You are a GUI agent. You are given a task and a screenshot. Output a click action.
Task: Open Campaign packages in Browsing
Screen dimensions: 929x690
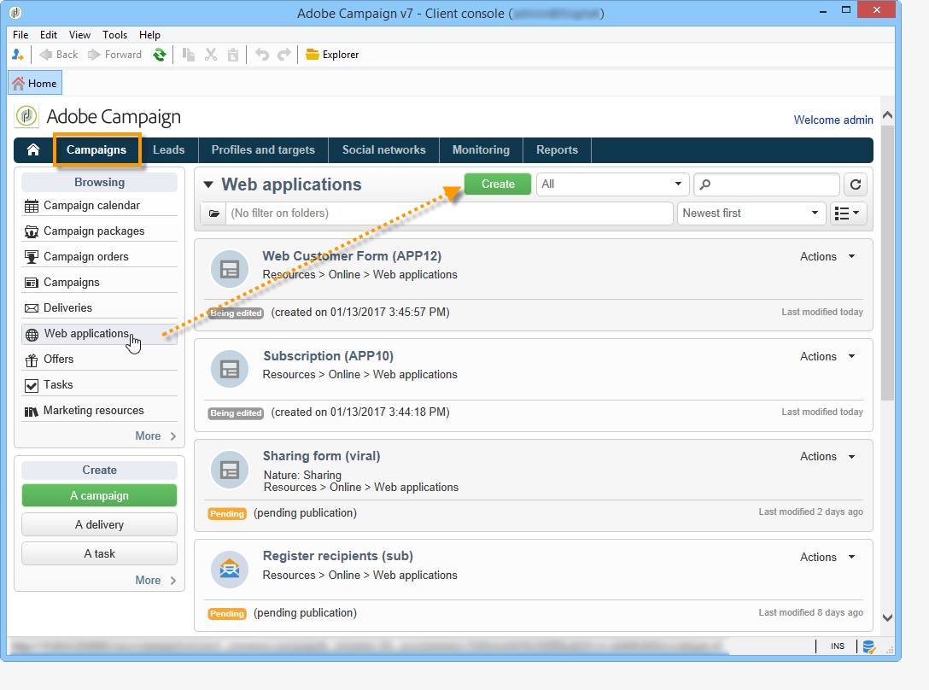100,231
